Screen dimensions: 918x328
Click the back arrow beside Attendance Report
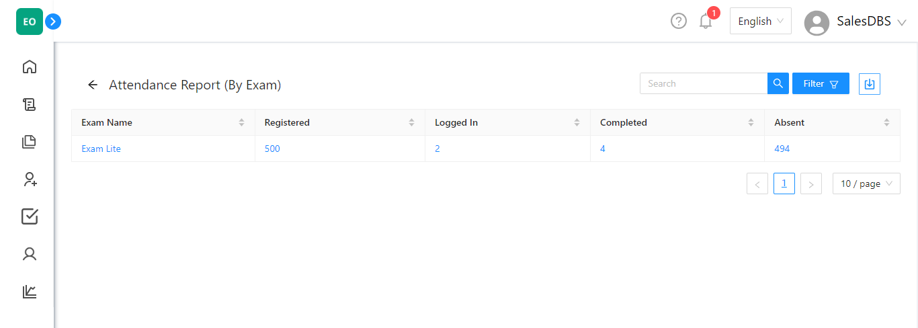click(x=93, y=85)
